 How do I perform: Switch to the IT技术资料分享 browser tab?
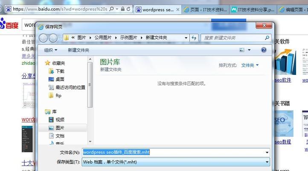click(x=253, y=9)
